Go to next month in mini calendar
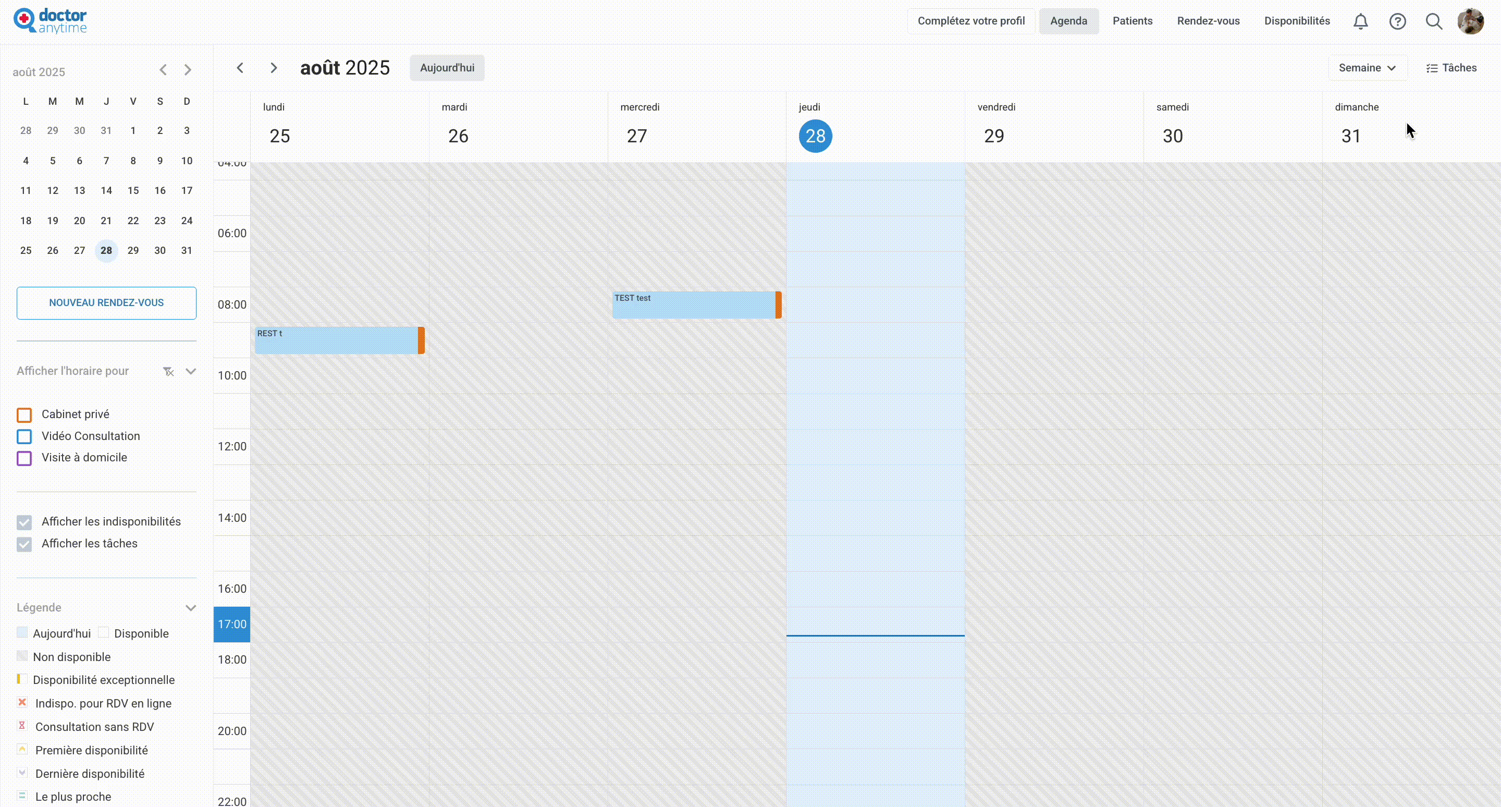The image size is (1501, 807). click(188, 70)
